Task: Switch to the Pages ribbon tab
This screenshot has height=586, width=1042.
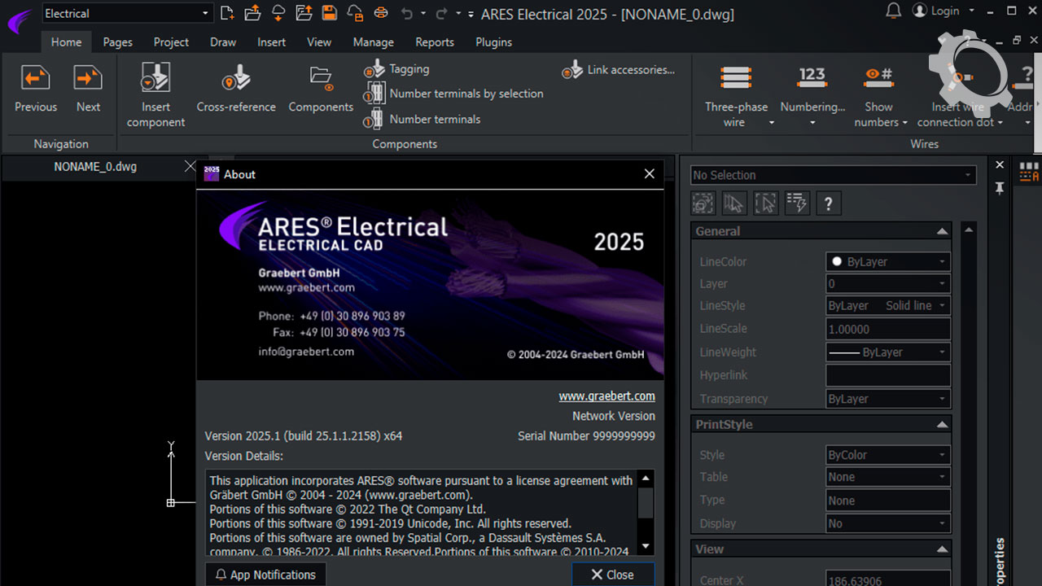Action: [x=117, y=42]
